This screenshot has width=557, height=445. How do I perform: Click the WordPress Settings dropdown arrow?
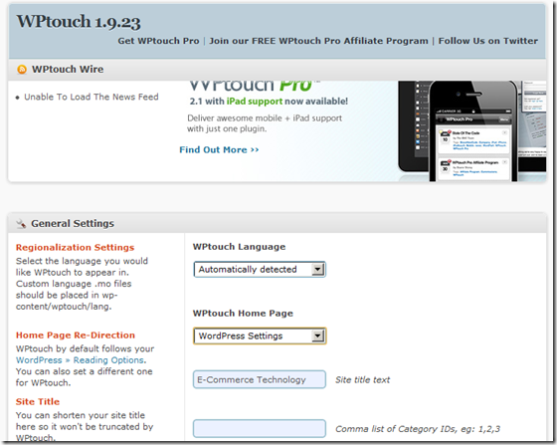[317, 335]
